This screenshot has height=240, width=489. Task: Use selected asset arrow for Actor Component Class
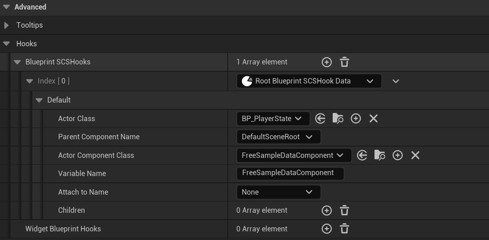pos(362,155)
